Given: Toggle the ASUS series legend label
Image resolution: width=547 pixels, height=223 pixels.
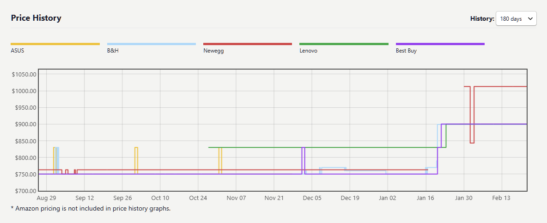Looking at the screenshot, I should click(18, 51).
